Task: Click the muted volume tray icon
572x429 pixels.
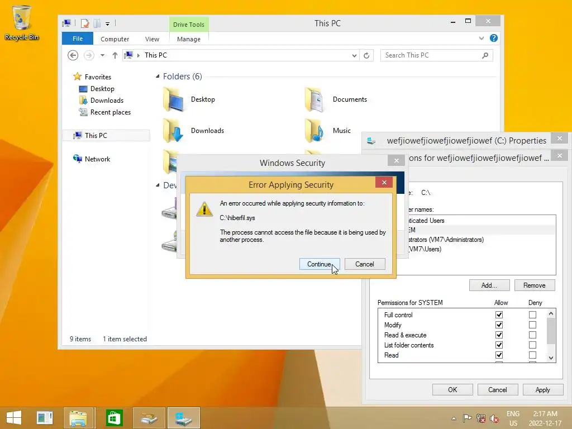Action: 494,418
